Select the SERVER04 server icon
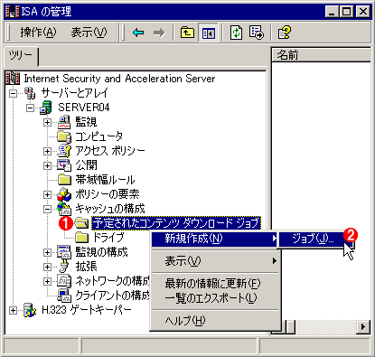Screen dimensions: 375x357 point(46,108)
